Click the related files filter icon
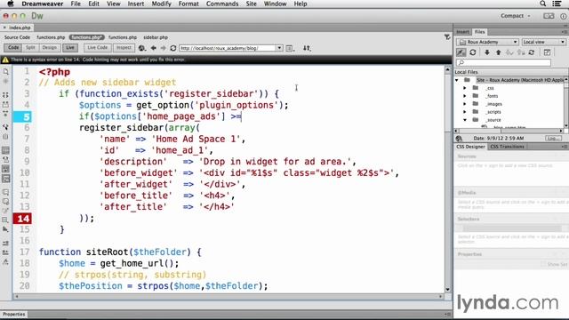Image resolution: width=569 pixels, height=320 pixels. click(447, 37)
